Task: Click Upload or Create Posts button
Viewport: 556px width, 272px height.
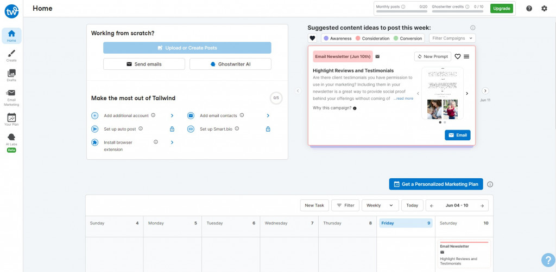Action: [187, 48]
